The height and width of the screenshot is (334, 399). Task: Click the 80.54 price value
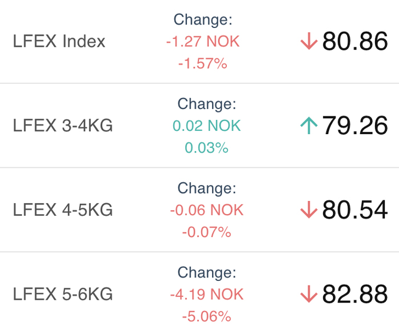(x=355, y=210)
